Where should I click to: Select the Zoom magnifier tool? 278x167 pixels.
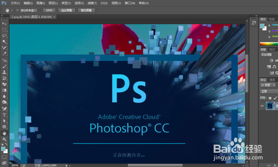[4, 139]
